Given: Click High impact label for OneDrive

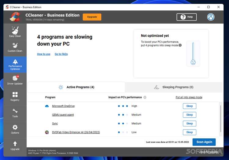Looking at the screenshot, I should tap(134, 106).
